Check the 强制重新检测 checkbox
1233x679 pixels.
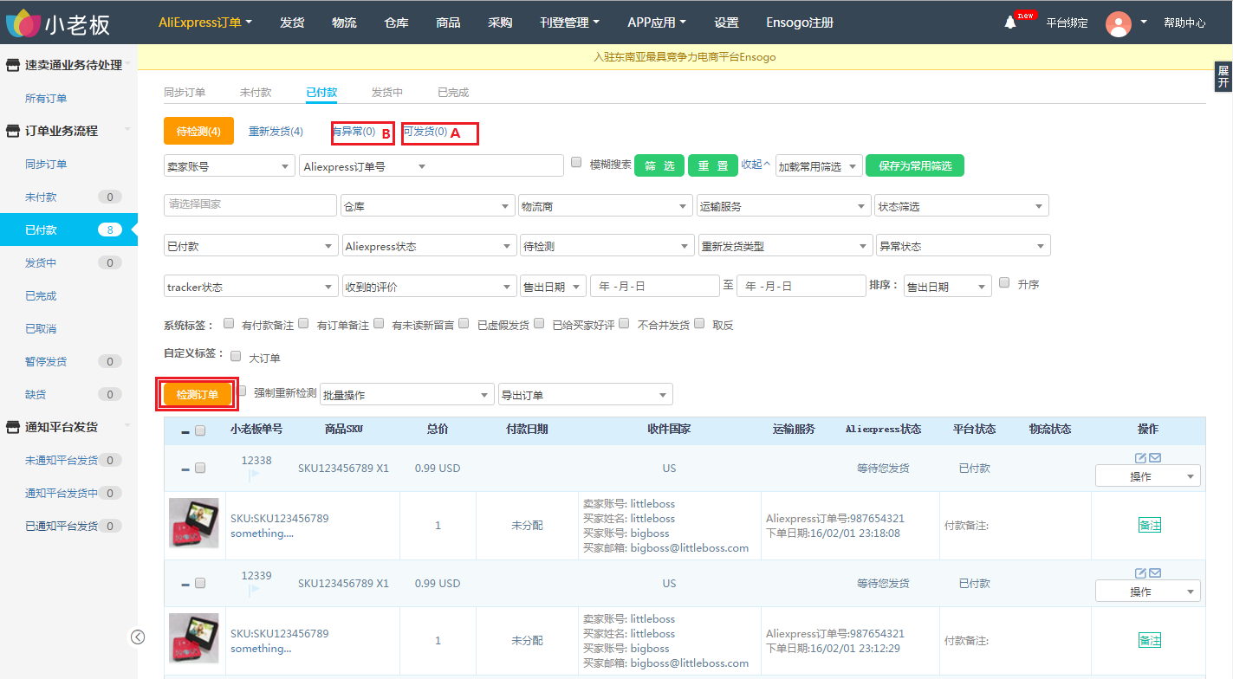click(x=243, y=391)
